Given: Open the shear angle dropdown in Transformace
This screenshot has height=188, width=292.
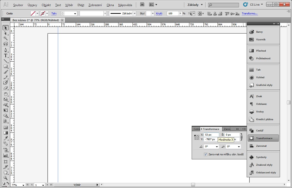Looking at the screenshot, I should point(239,147).
